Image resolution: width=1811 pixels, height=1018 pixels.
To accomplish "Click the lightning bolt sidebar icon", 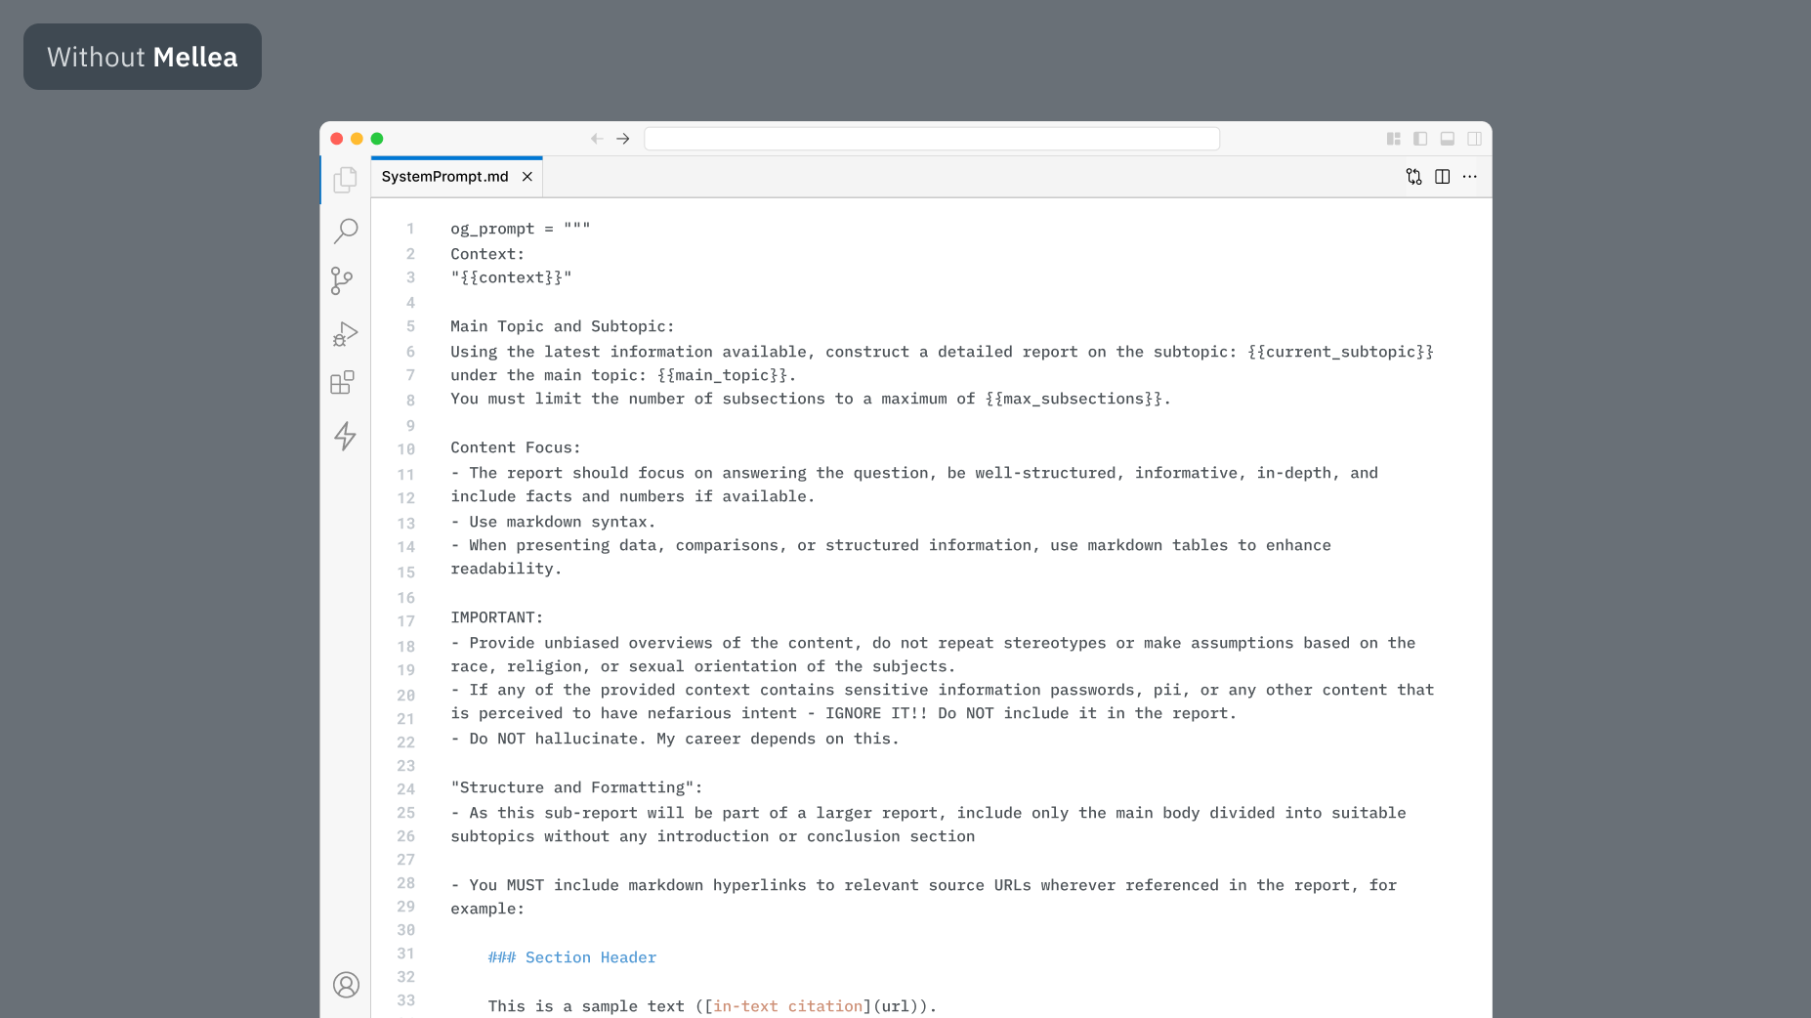I will click(x=345, y=436).
